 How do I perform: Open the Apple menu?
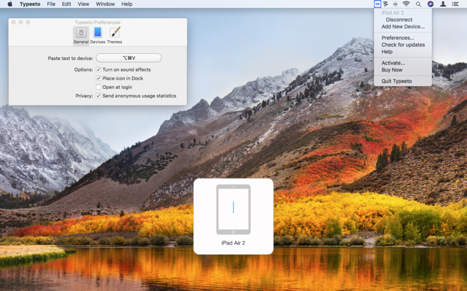pos(10,4)
